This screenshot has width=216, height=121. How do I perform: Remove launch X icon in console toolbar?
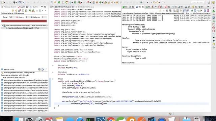click(167, 10)
